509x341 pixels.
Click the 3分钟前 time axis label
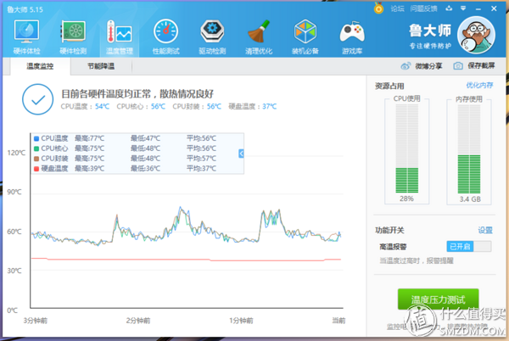(x=36, y=321)
